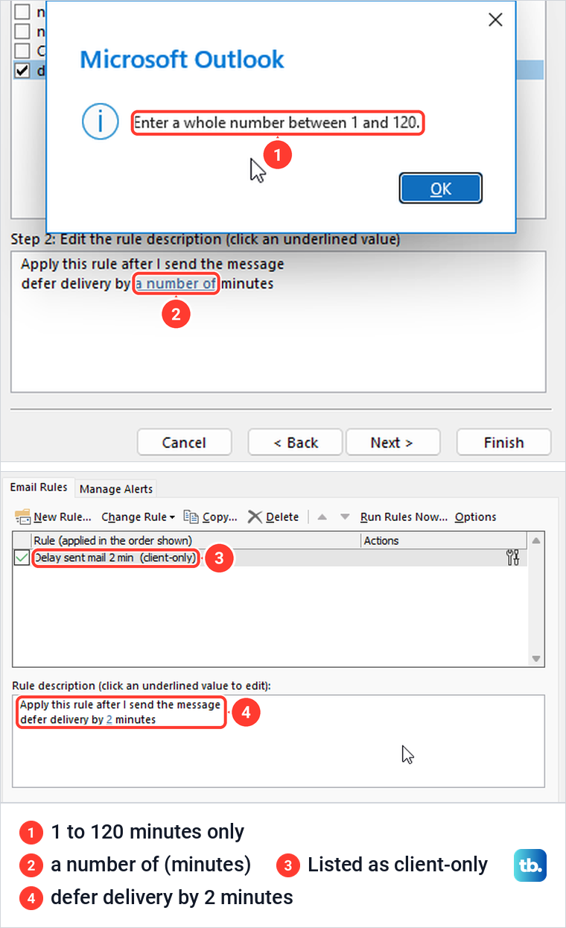Image resolution: width=566 pixels, height=928 pixels.
Task: Click the New Rule folder icon
Action: click(x=22, y=517)
